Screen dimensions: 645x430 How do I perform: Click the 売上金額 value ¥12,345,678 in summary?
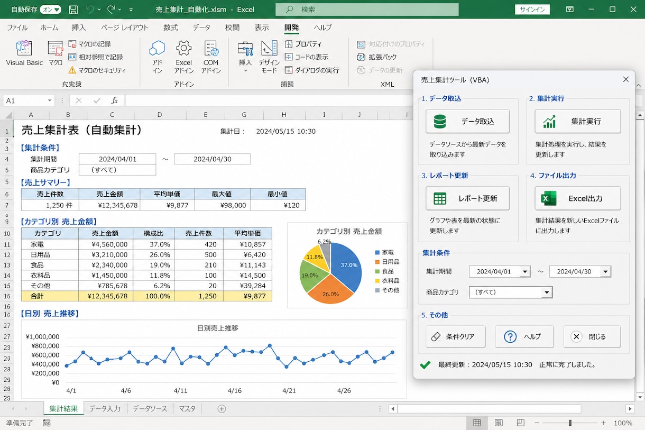tap(110, 205)
